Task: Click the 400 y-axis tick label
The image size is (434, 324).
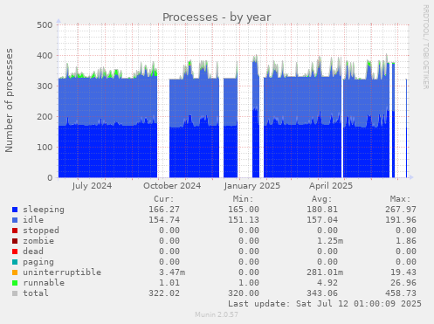Action: coord(45,55)
